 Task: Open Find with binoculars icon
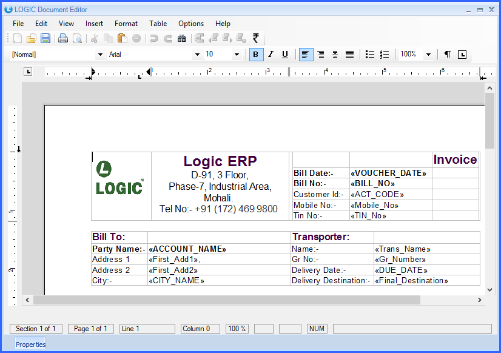point(182,38)
